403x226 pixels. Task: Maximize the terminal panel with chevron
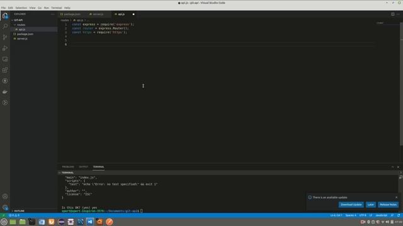[393, 167]
